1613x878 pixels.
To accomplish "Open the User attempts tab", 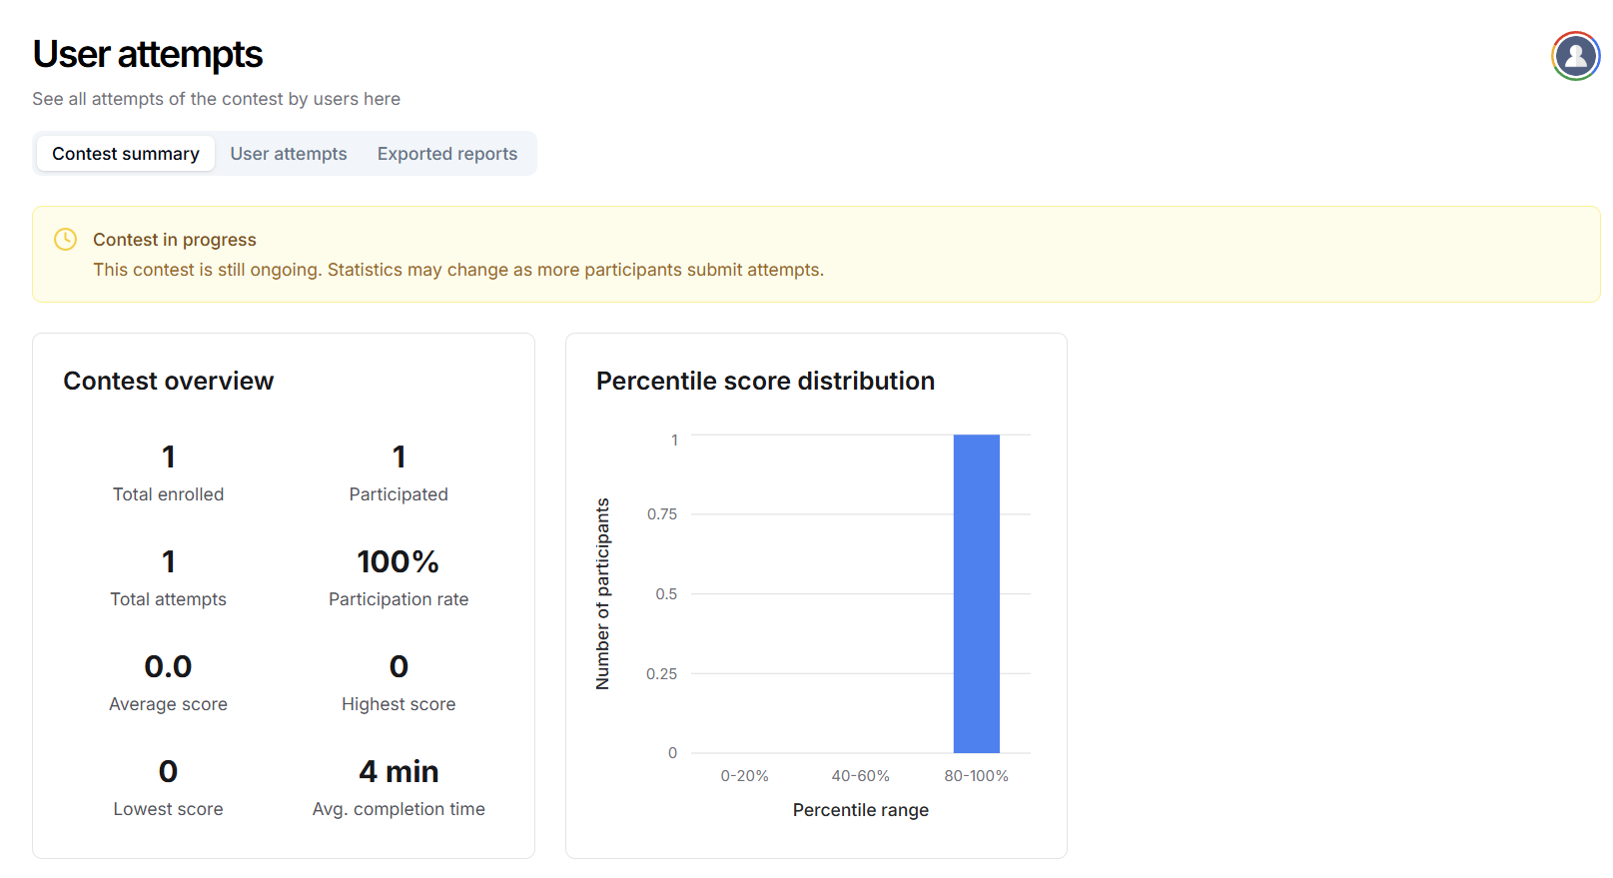I will tap(289, 154).
